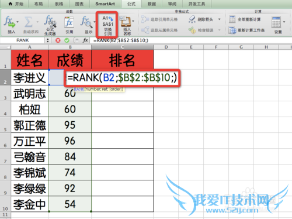This screenshot has height=219, width=292.
Task: Click the Name Box showing RANK
Action: (23, 40)
